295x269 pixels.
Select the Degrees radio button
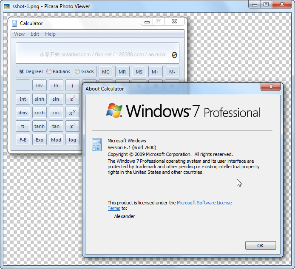22,71
